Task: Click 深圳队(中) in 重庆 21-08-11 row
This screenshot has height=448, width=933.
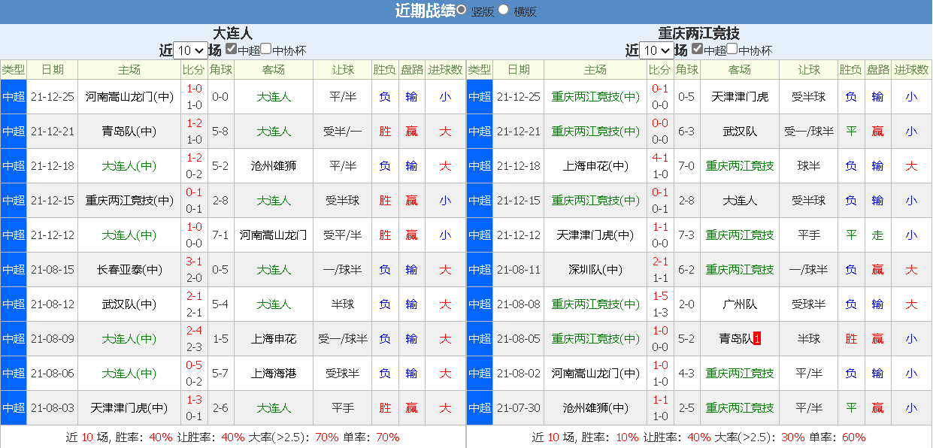Action: click(595, 270)
